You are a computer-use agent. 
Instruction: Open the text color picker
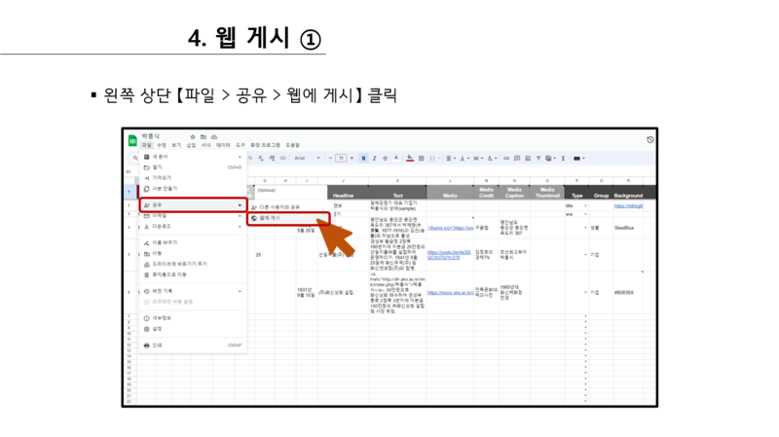click(x=396, y=159)
